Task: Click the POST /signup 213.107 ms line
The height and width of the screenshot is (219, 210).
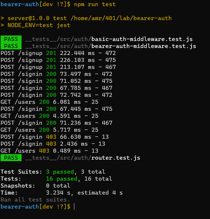Action: (58, 67)
